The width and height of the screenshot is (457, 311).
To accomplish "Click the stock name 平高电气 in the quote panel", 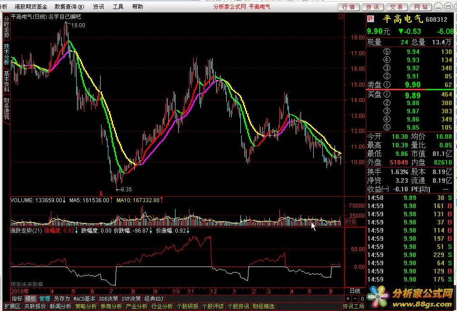I will pyautogui.click(x=403, y=19).
